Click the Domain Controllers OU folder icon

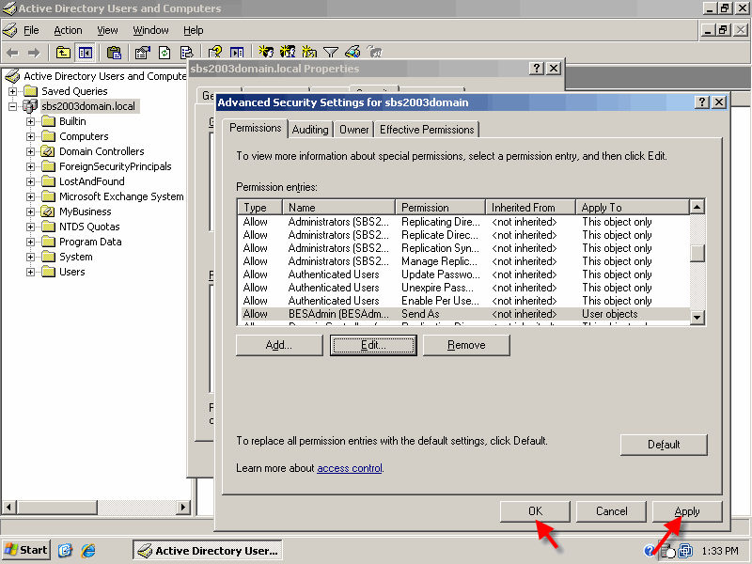pyautogui.click(x=48, y=151)
